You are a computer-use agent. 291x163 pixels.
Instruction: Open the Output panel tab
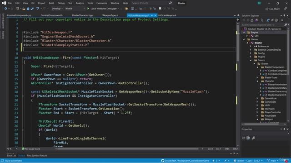pos(21,156)
